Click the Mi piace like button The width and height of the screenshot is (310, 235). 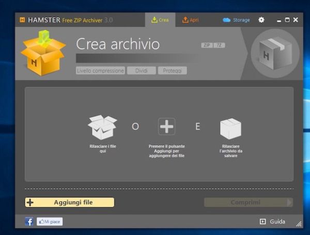pyautogui.click(x=50, y=222)
